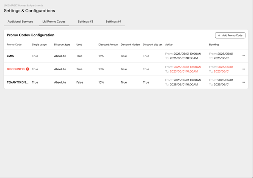Click the LIKE MAGIC Homes & Apartments breadcrumb
Viewport: 253px width, 178px height.
[23, 6]
